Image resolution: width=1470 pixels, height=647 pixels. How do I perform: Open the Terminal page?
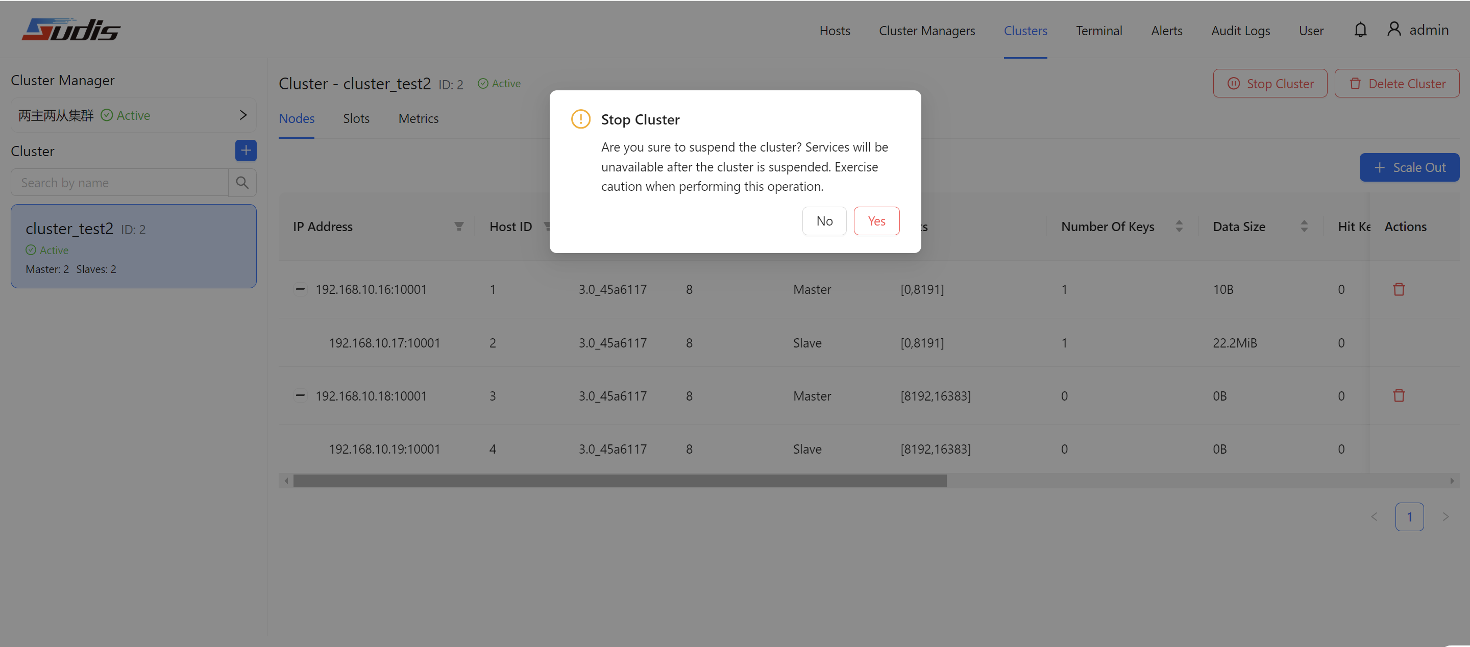(1098, 30)
